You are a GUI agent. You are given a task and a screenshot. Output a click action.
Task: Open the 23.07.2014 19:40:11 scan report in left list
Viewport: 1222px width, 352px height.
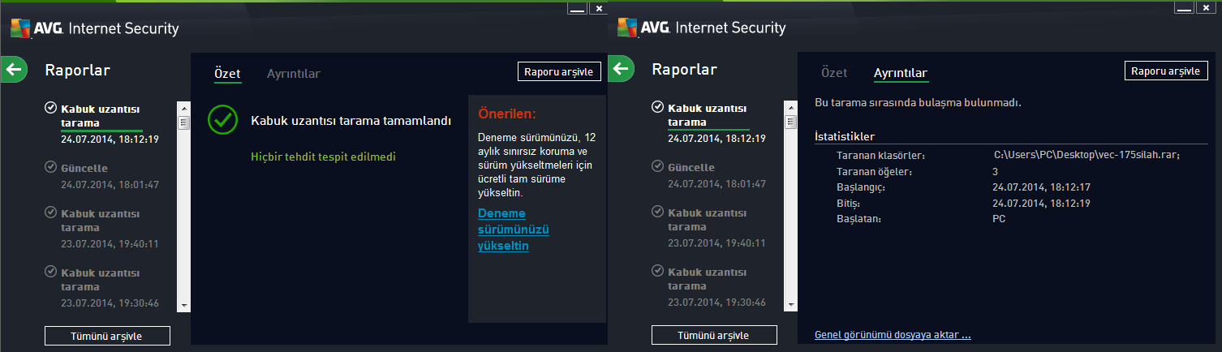click(x=110, y=228)
